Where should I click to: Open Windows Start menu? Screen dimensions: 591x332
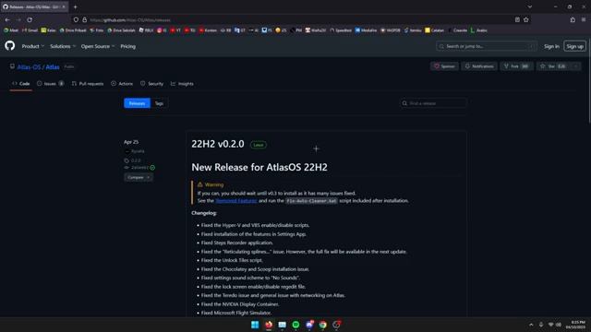255,325
